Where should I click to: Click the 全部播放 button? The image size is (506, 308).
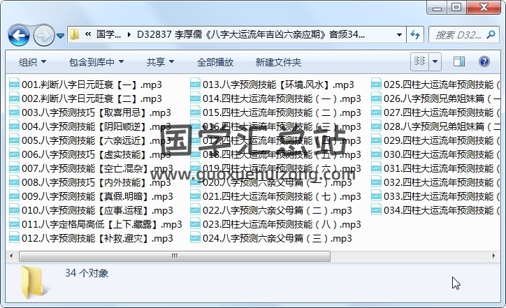(215, 62)
